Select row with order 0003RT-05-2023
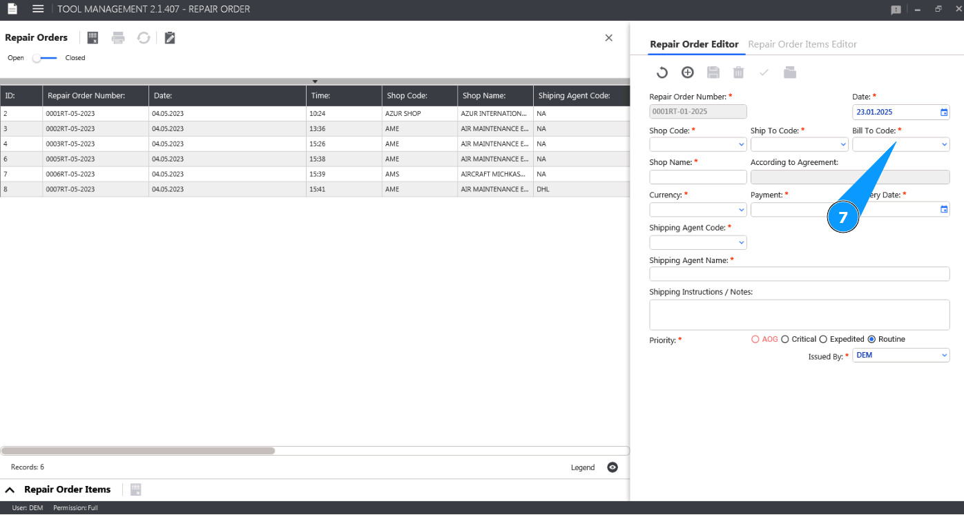Screen dimensions: 964x515 [315, 144]
